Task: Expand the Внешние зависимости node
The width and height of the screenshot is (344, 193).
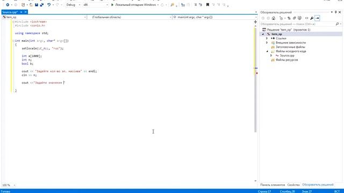Action: click(x=267, y=43)
